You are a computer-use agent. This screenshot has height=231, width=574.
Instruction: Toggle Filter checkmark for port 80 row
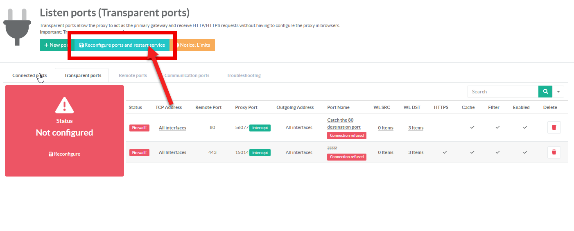497,127
